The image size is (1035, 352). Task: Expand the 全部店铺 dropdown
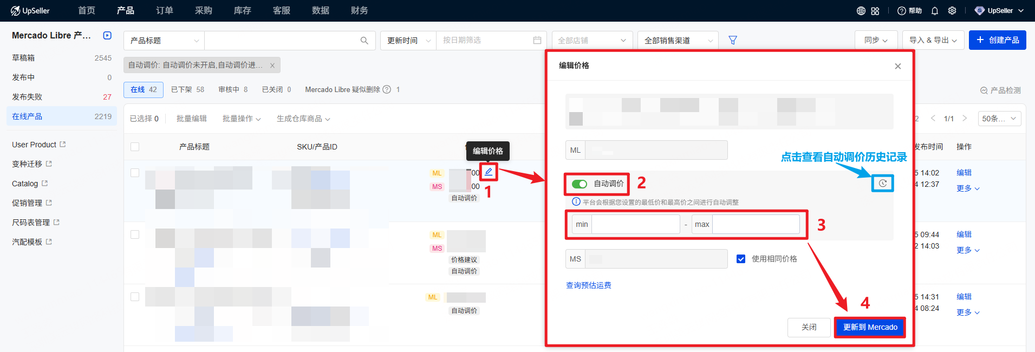coord(591,41)
